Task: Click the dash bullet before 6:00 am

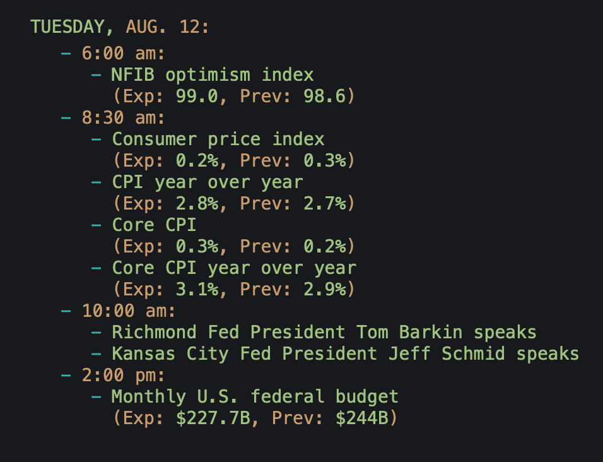Action: [66, 54]
